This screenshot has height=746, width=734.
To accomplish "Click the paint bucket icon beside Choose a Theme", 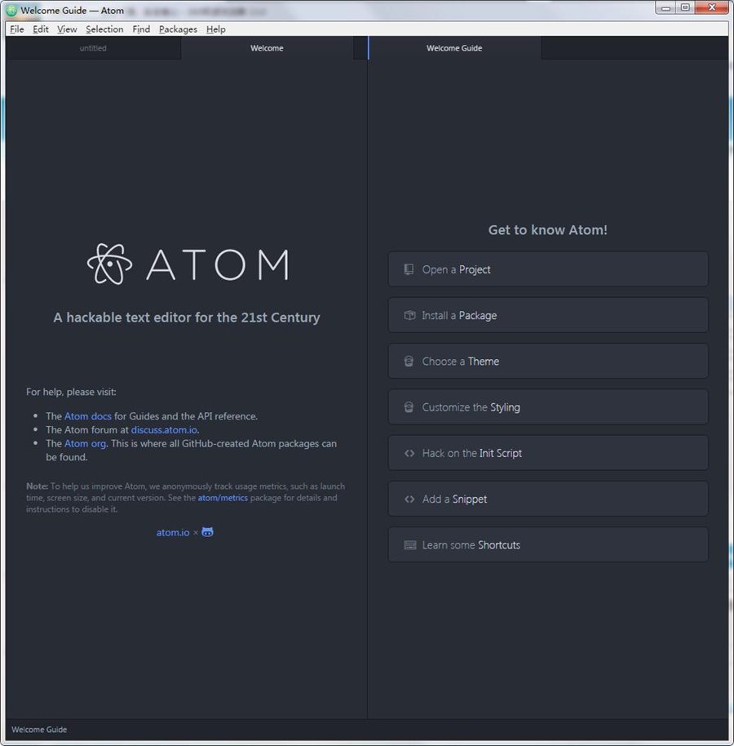I will point(409,362).
